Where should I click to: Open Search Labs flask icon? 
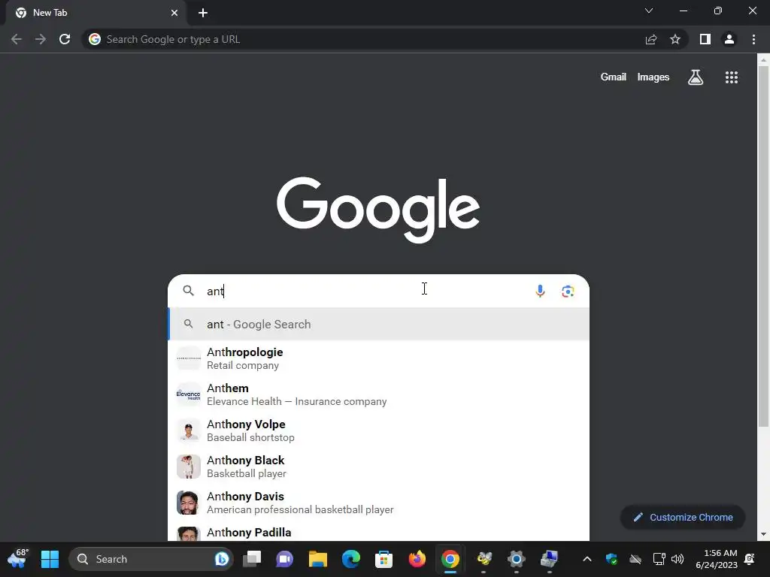(x=696, y=77)
